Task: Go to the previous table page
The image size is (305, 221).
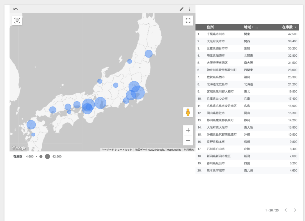Action: point(286,210)
